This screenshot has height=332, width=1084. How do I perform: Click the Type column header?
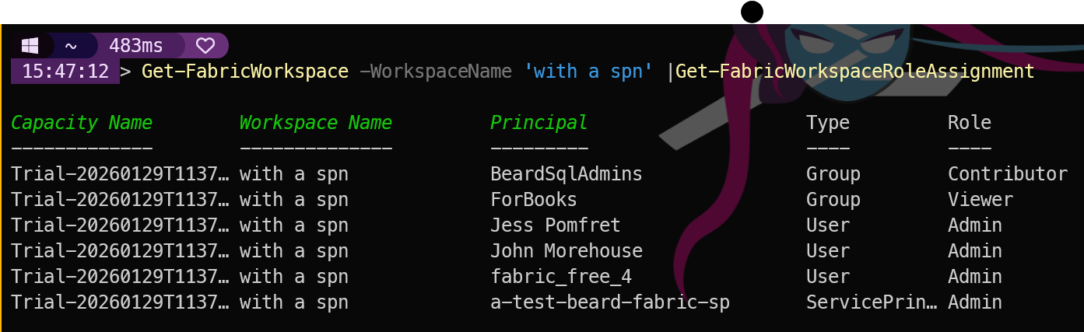click(x=828, y=123)
